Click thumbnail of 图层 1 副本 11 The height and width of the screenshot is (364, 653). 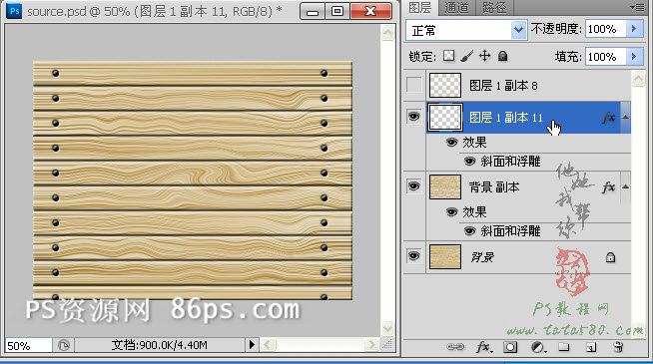pyautogui.click(x=445, y=118)
